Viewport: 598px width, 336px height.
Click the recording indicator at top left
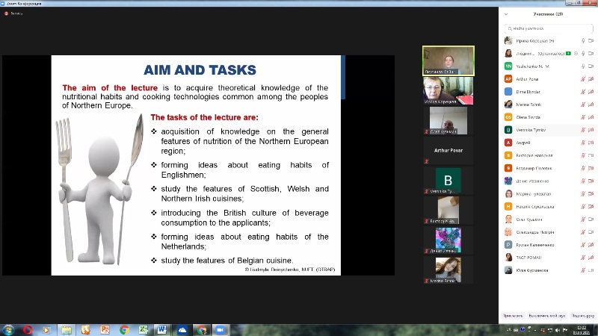tap(6, 13)
